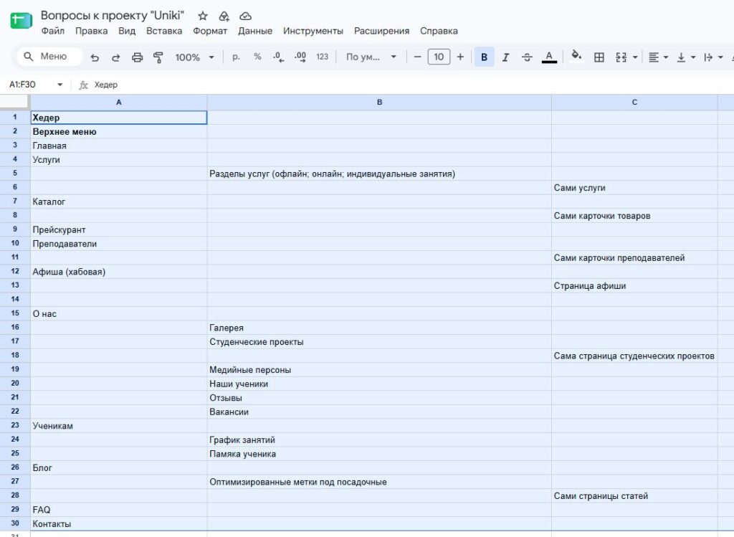
Task: Open the Вставка menu
Action: click(164, 31)
